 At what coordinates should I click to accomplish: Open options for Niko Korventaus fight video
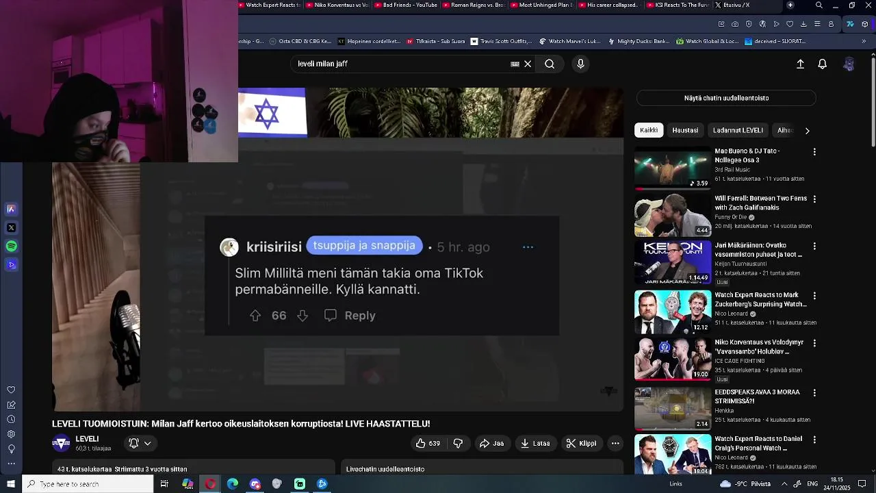pyautogui.click(x=814, y=343)
